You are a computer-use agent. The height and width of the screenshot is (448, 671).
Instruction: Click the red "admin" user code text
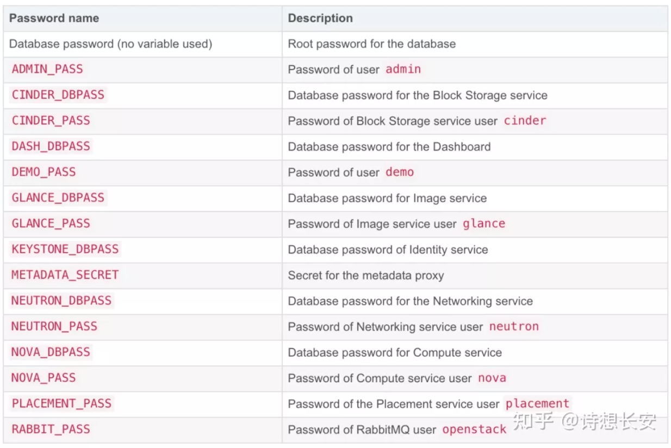(x=403, y=69)
